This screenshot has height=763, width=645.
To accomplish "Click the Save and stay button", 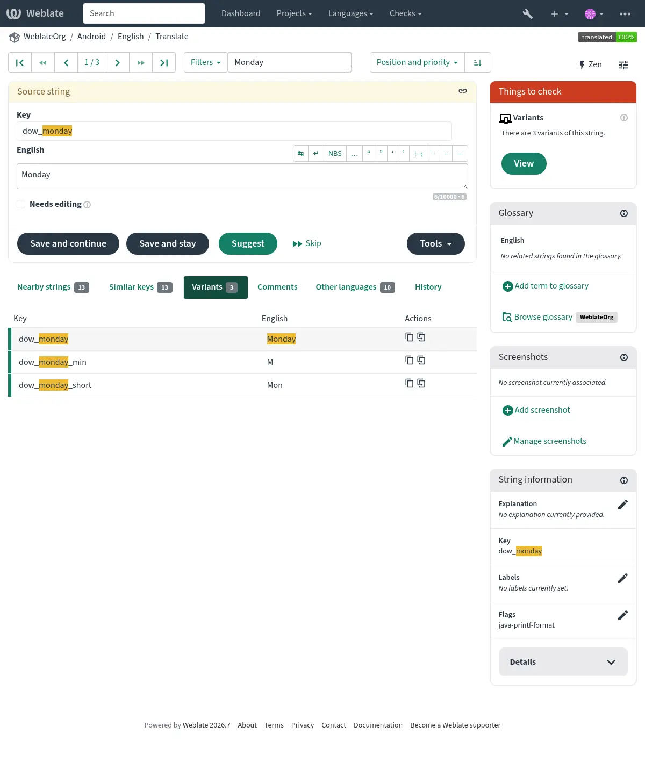I will click(168, 243).
